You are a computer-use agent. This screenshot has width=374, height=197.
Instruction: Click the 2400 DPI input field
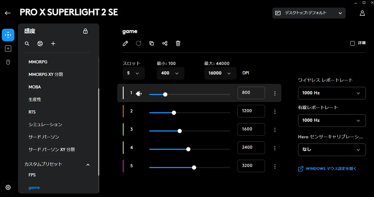coord(251,148)
